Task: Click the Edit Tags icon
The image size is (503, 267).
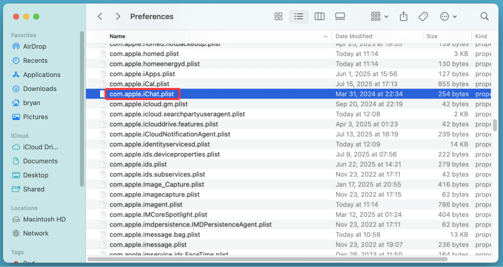Action: [424, 17]
